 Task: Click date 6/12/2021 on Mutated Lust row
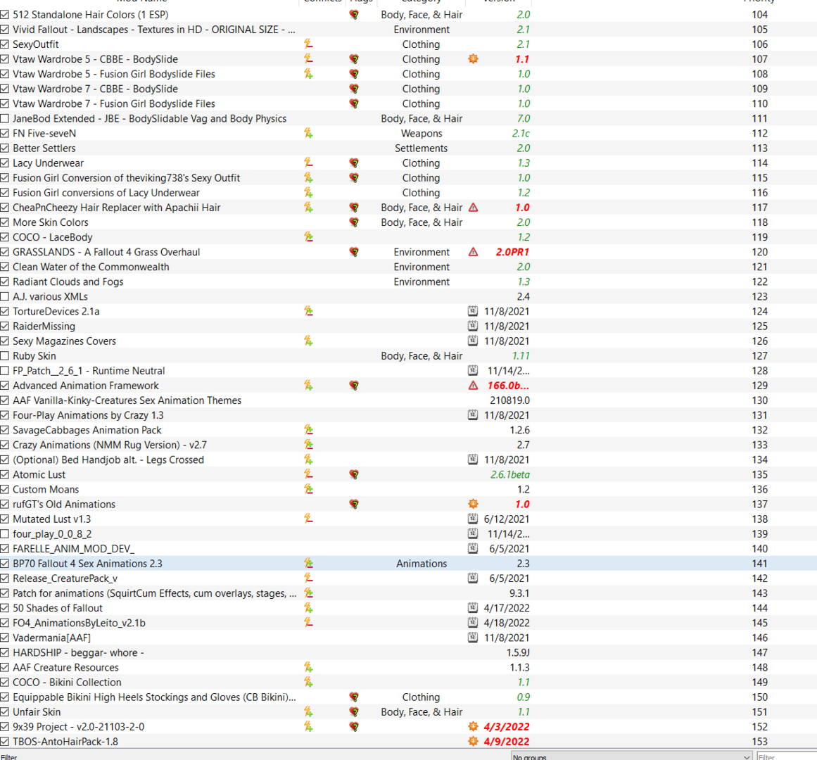[507, 519]
